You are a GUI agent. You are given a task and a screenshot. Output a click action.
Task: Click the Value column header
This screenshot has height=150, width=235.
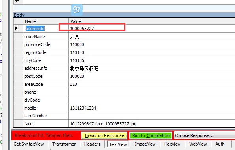tap(152, 21)
